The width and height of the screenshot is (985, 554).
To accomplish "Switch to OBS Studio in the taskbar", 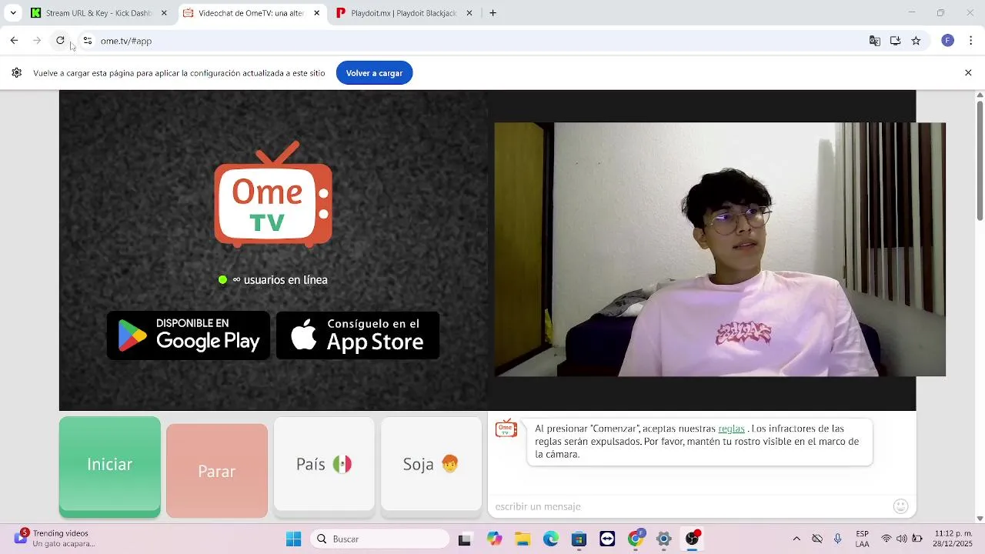I will coord(692,539).
